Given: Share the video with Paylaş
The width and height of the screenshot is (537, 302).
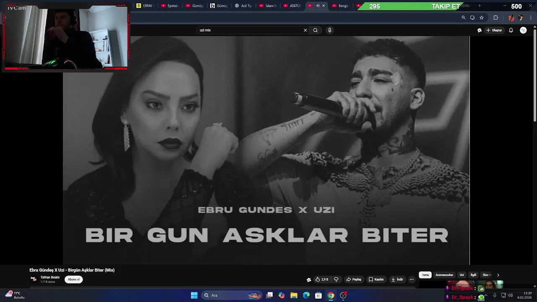Looking at the screenshot, I should [354, 279].
